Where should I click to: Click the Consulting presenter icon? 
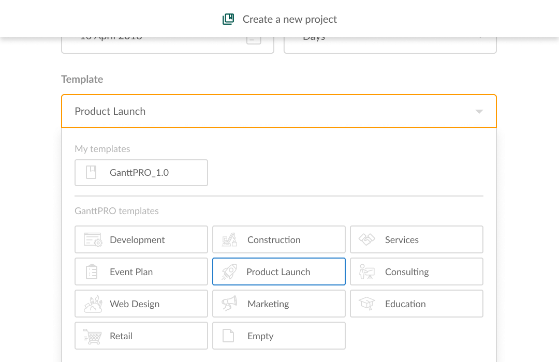367,272
